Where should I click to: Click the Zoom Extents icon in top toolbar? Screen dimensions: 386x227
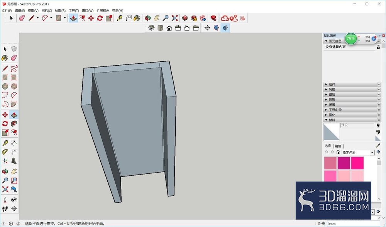pyautogui.click(x=174, y=18)
